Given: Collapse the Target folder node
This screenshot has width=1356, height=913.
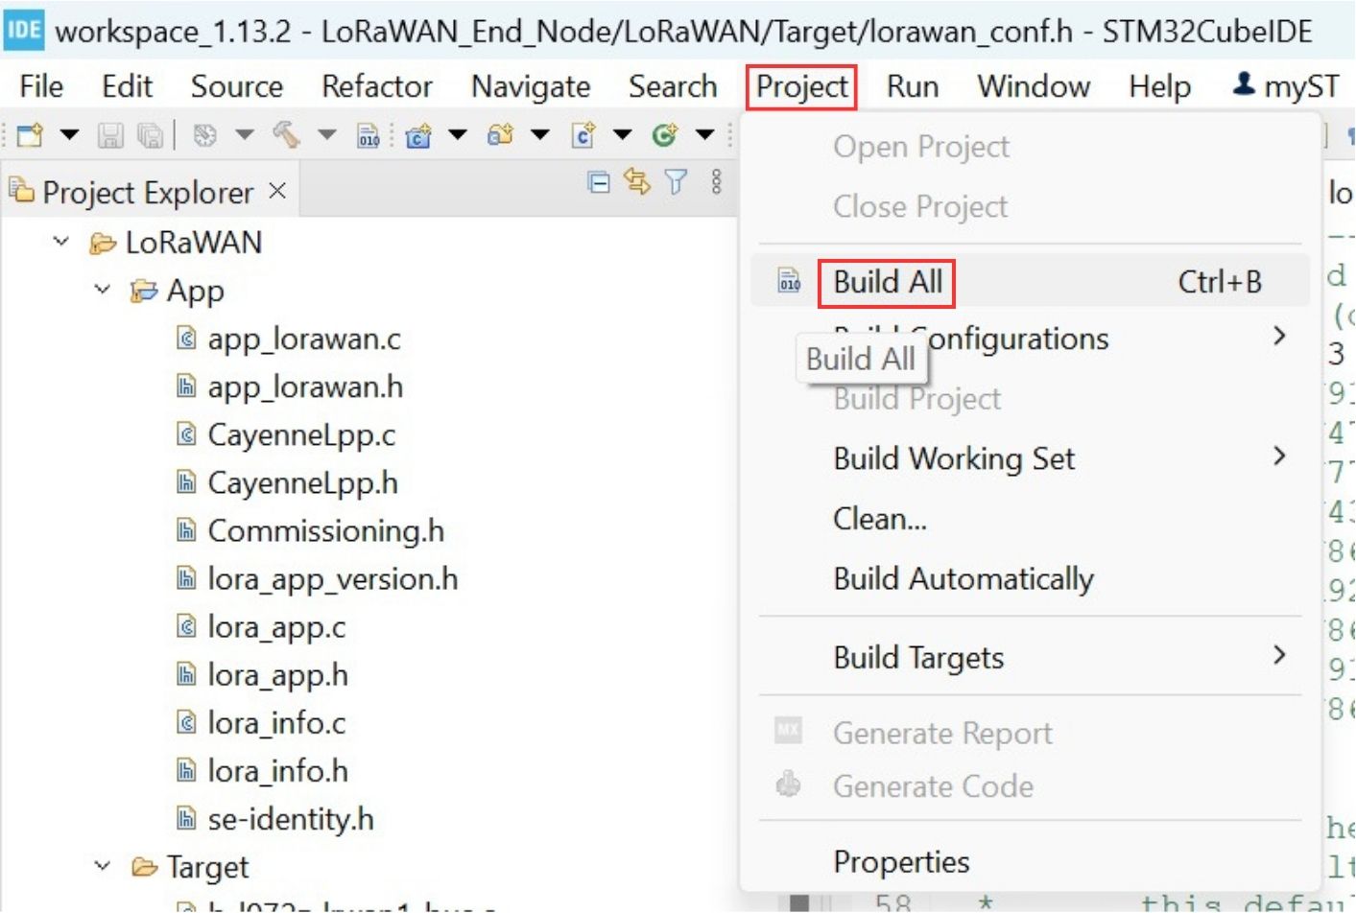Looking at the screenshot, I should (x=103, y=866).
